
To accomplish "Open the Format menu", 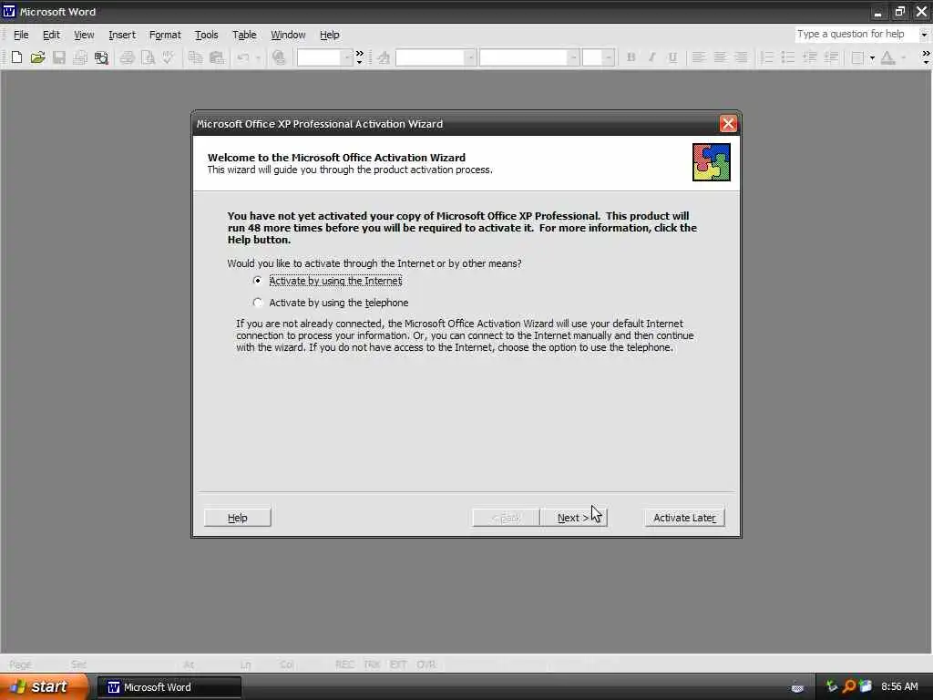I will (165, 36).
